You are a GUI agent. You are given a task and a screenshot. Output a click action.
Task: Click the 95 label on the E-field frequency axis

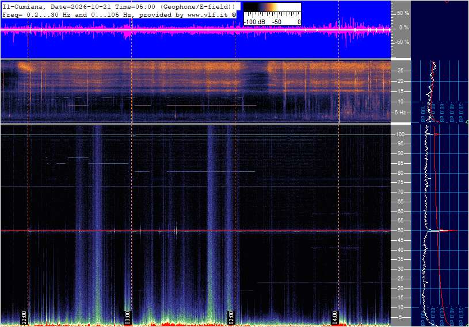click(401, 144)
